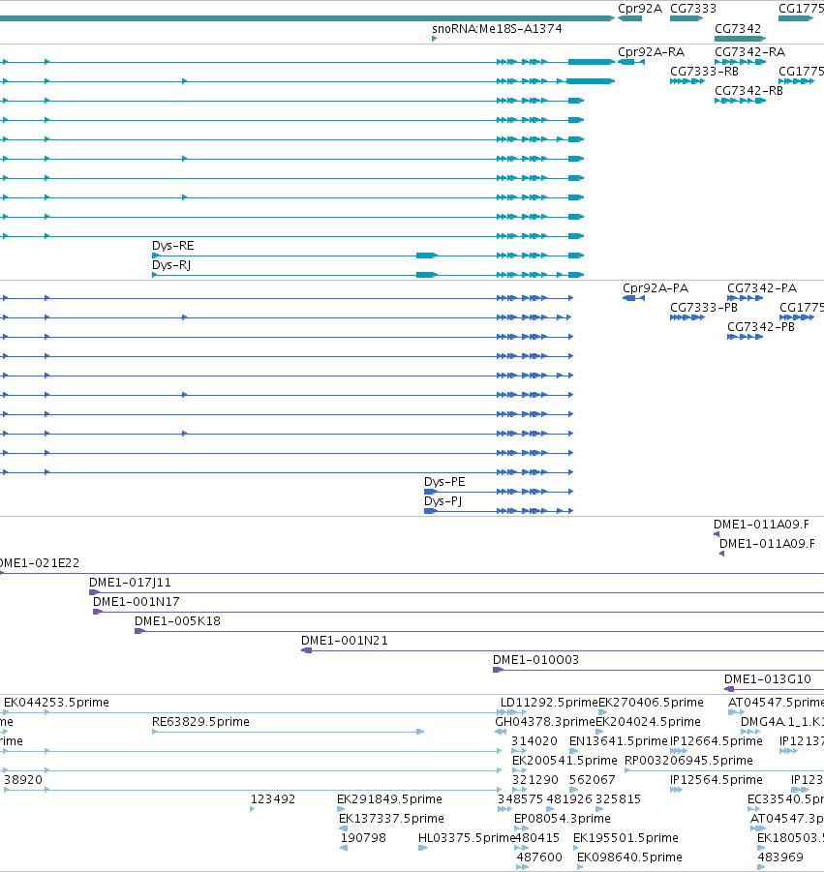Select feature 325815
The image size is (824, 872).
tap(599, 809)
